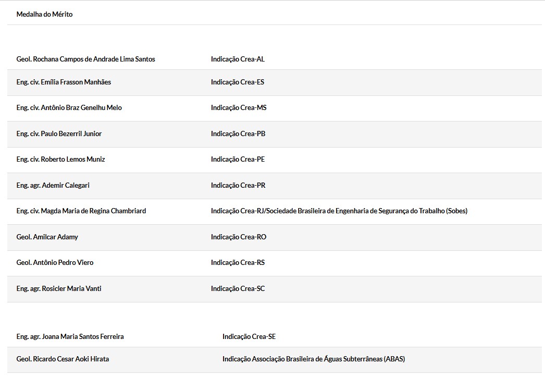This screenshot has height=376, width=545.
Task: Click on Eng. civ. Paulo Bezerril Junior
Action: pyautogui.click(x=59, y=134)
